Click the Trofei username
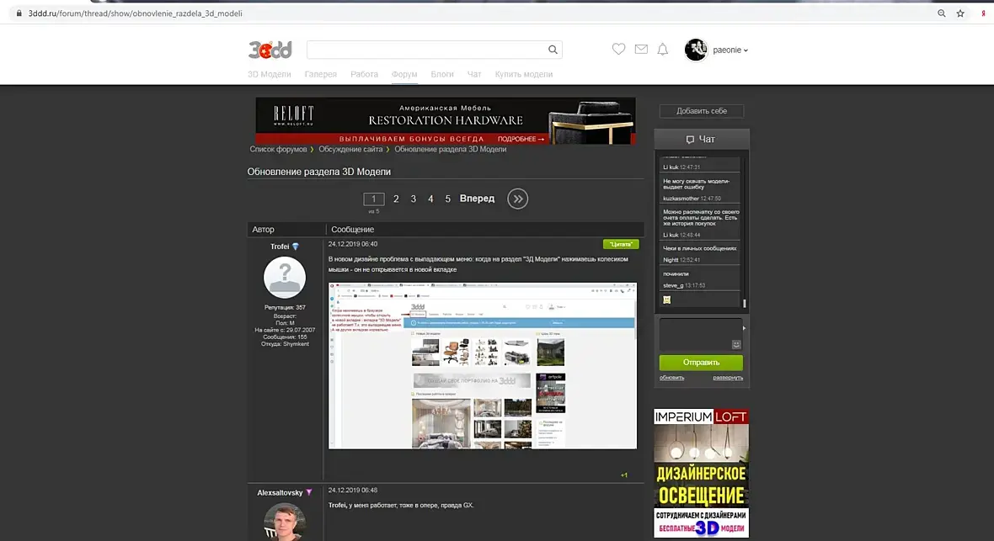The height and width of the screenshot is (541, 994). (x=280, y=247)
